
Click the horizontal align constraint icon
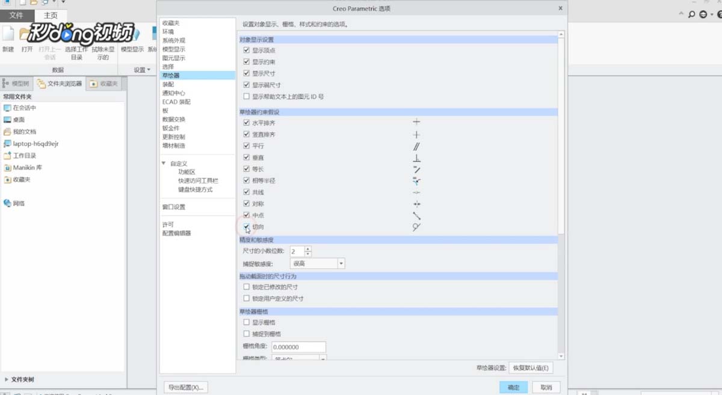click(x=416, y=122)
